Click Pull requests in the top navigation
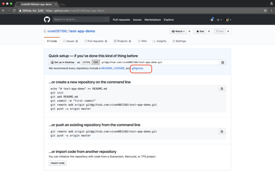The image size is (275, 172). click(x=121, y=20)
